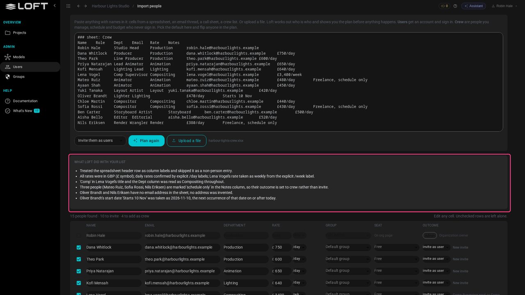The height and width of the screenshot is (295, 525).
Task: Uncheck the Dana Whitlock row checkbox
Action: tap(79, 247)
